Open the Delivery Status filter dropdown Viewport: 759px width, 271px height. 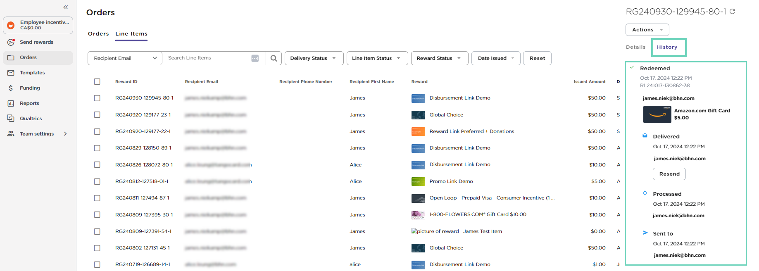point(314,58)
